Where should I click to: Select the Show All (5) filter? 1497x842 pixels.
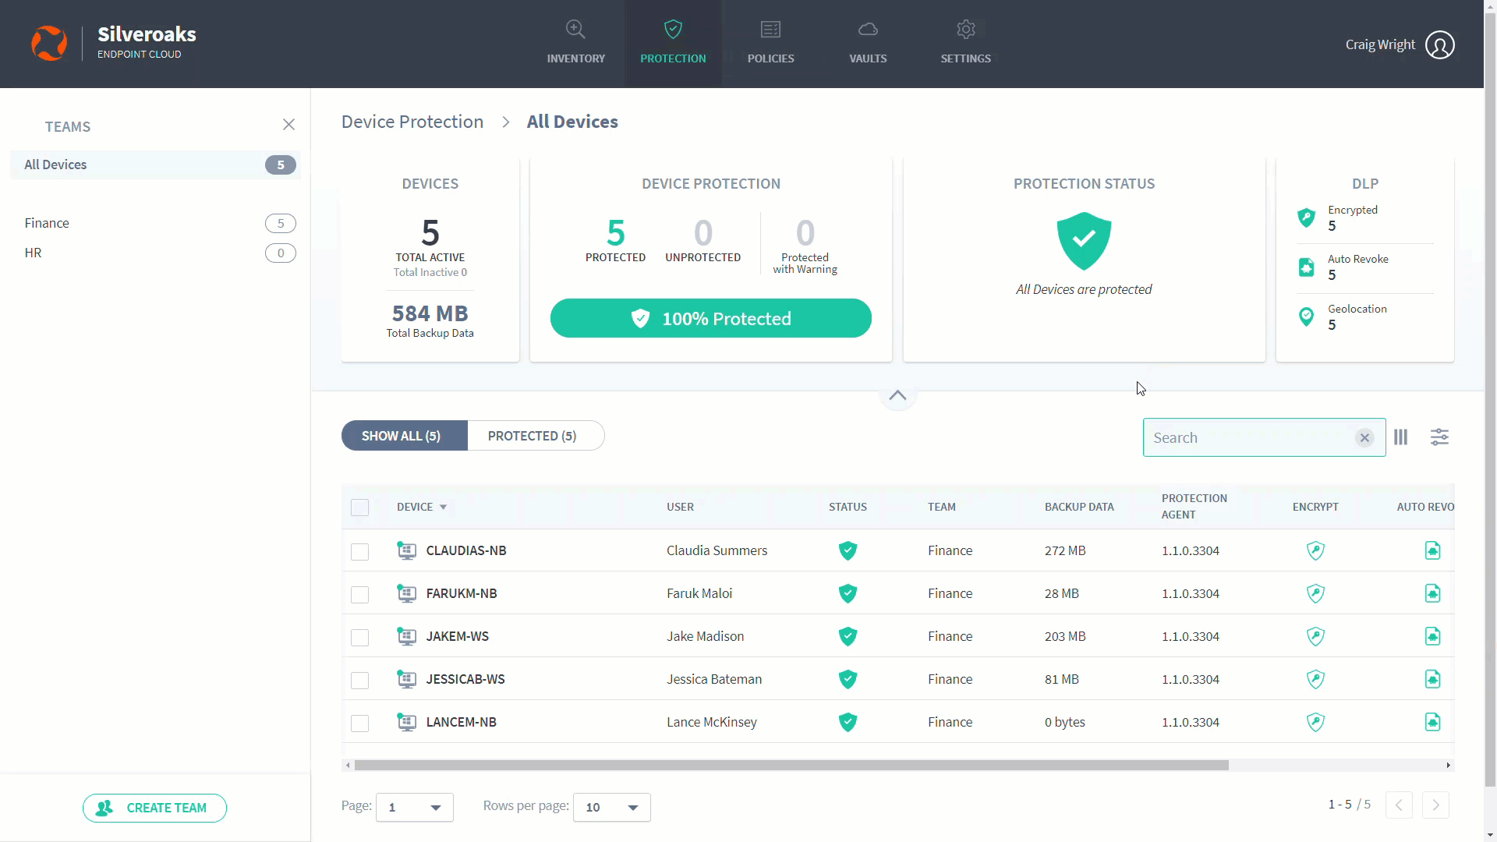(404, 436)
